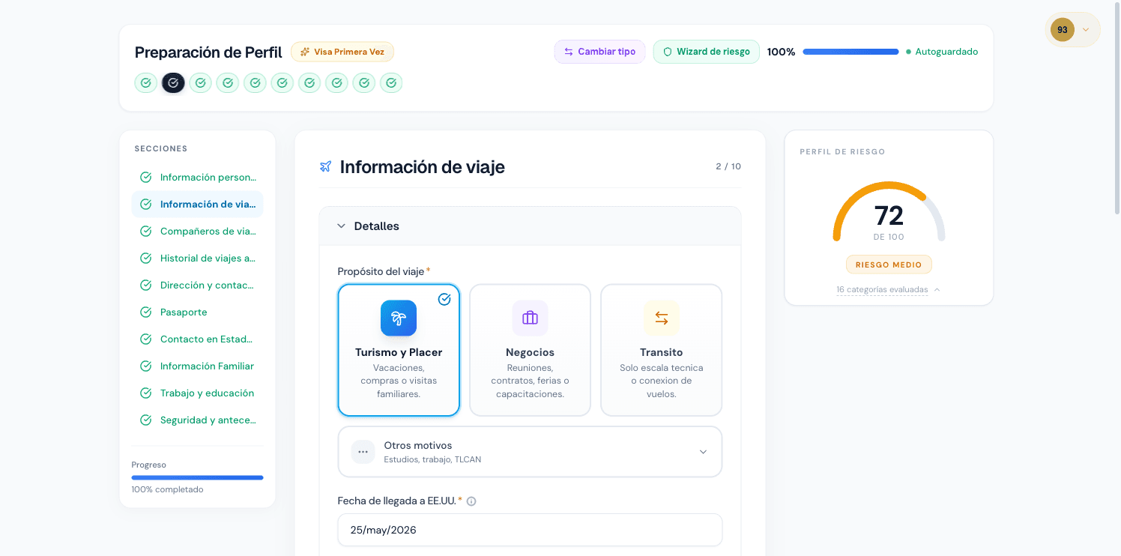This screenshot has height=556, width=1121.
Task: Launch the Wizard de riesgo
Action: pos(706,52)
